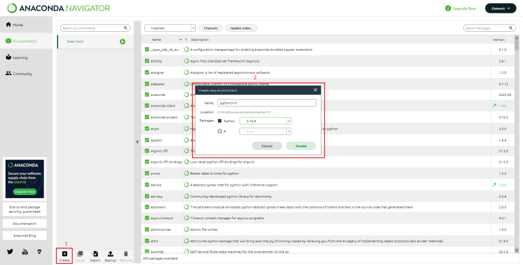The width and height of the screenshot is (523, 265).
Task: Toggle the R package checkbox
Action: click(219, 131)
